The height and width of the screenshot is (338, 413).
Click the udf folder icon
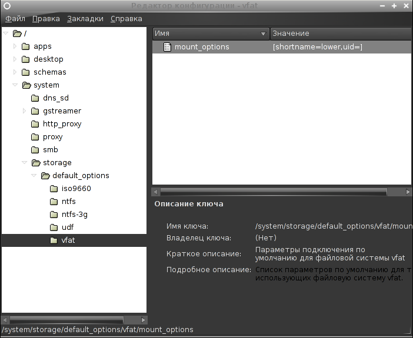(54, 227)
